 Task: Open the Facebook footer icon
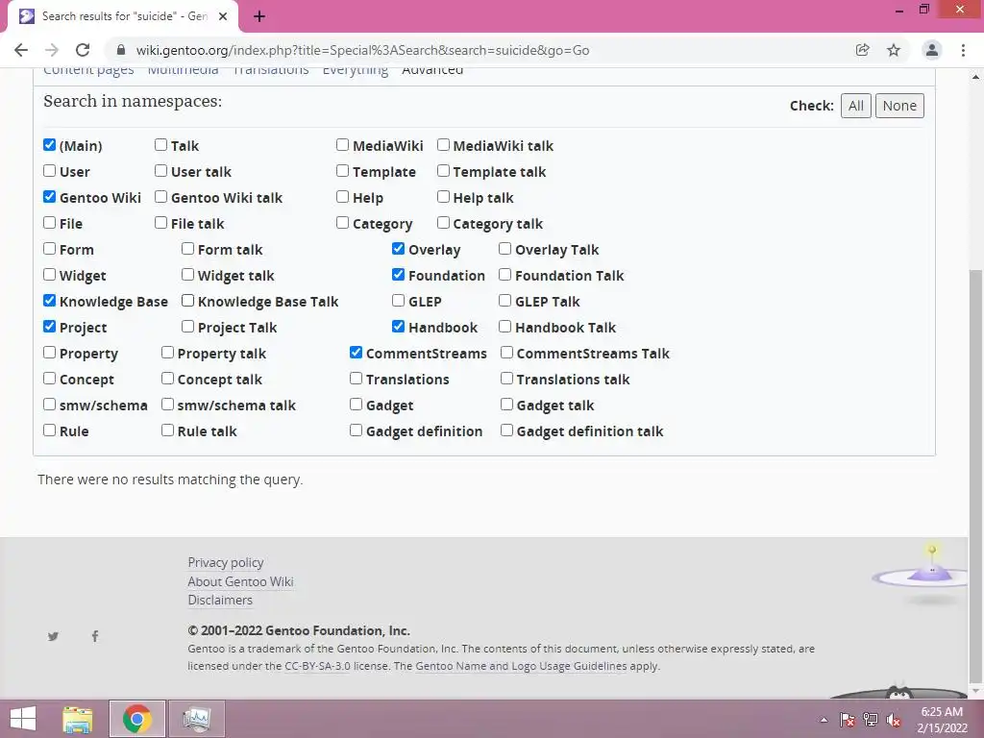(95, 636)
